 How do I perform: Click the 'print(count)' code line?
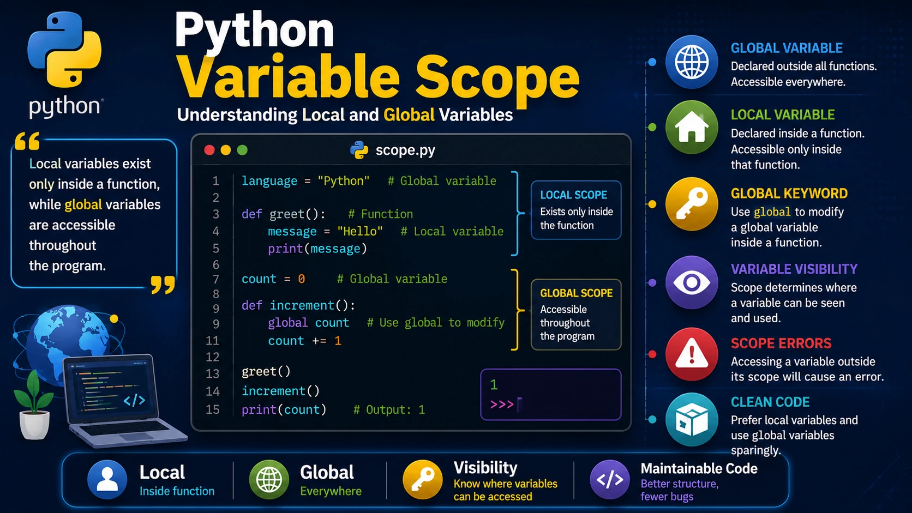(x=284, y=410)
